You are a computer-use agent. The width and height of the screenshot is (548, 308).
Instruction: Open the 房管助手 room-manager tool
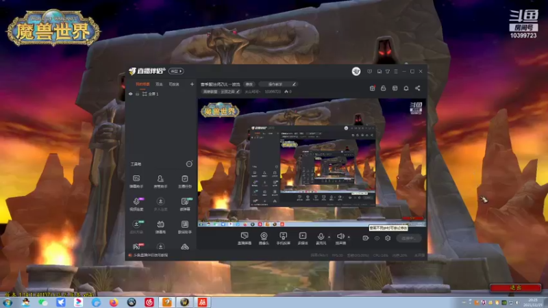click(x=160, y=181)
